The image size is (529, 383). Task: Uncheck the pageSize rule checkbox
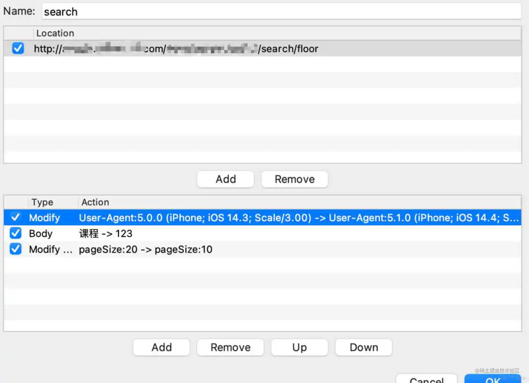16,249
